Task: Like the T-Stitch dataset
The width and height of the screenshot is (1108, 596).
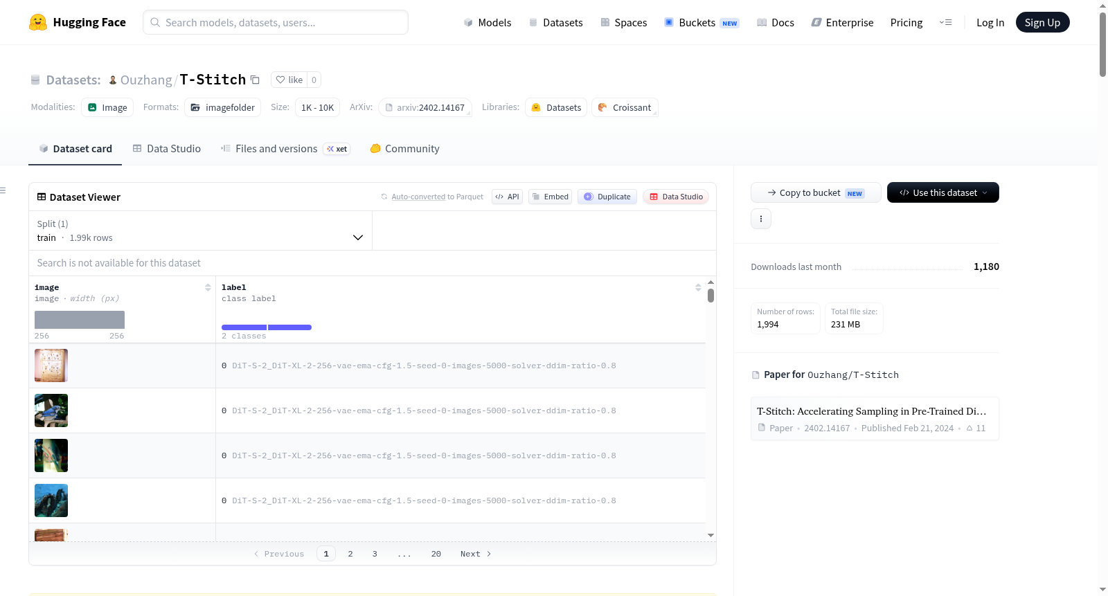Action: pos(289,80)
